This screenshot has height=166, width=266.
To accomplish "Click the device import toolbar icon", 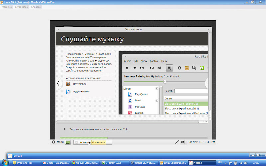I will [194, 68].
